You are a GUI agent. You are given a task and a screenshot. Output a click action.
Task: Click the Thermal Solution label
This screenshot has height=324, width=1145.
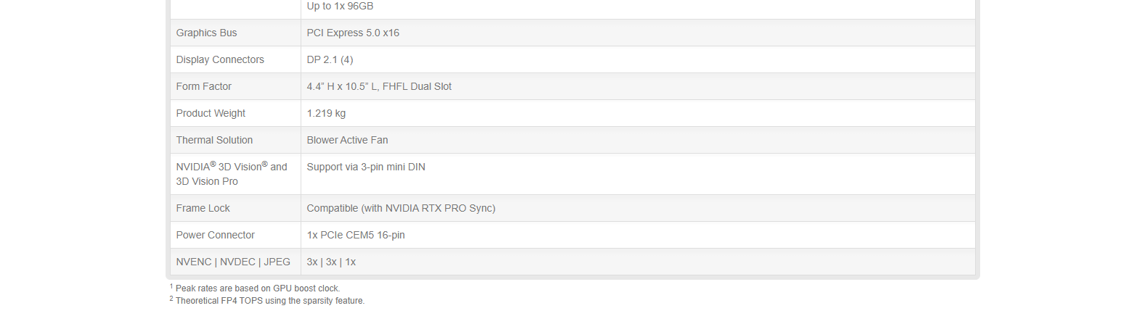[x=214, y=140]
